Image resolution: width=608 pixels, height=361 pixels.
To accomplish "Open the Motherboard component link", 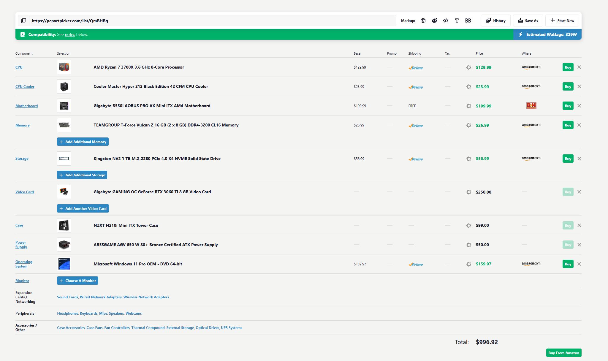I will click(x=26, y=106).
